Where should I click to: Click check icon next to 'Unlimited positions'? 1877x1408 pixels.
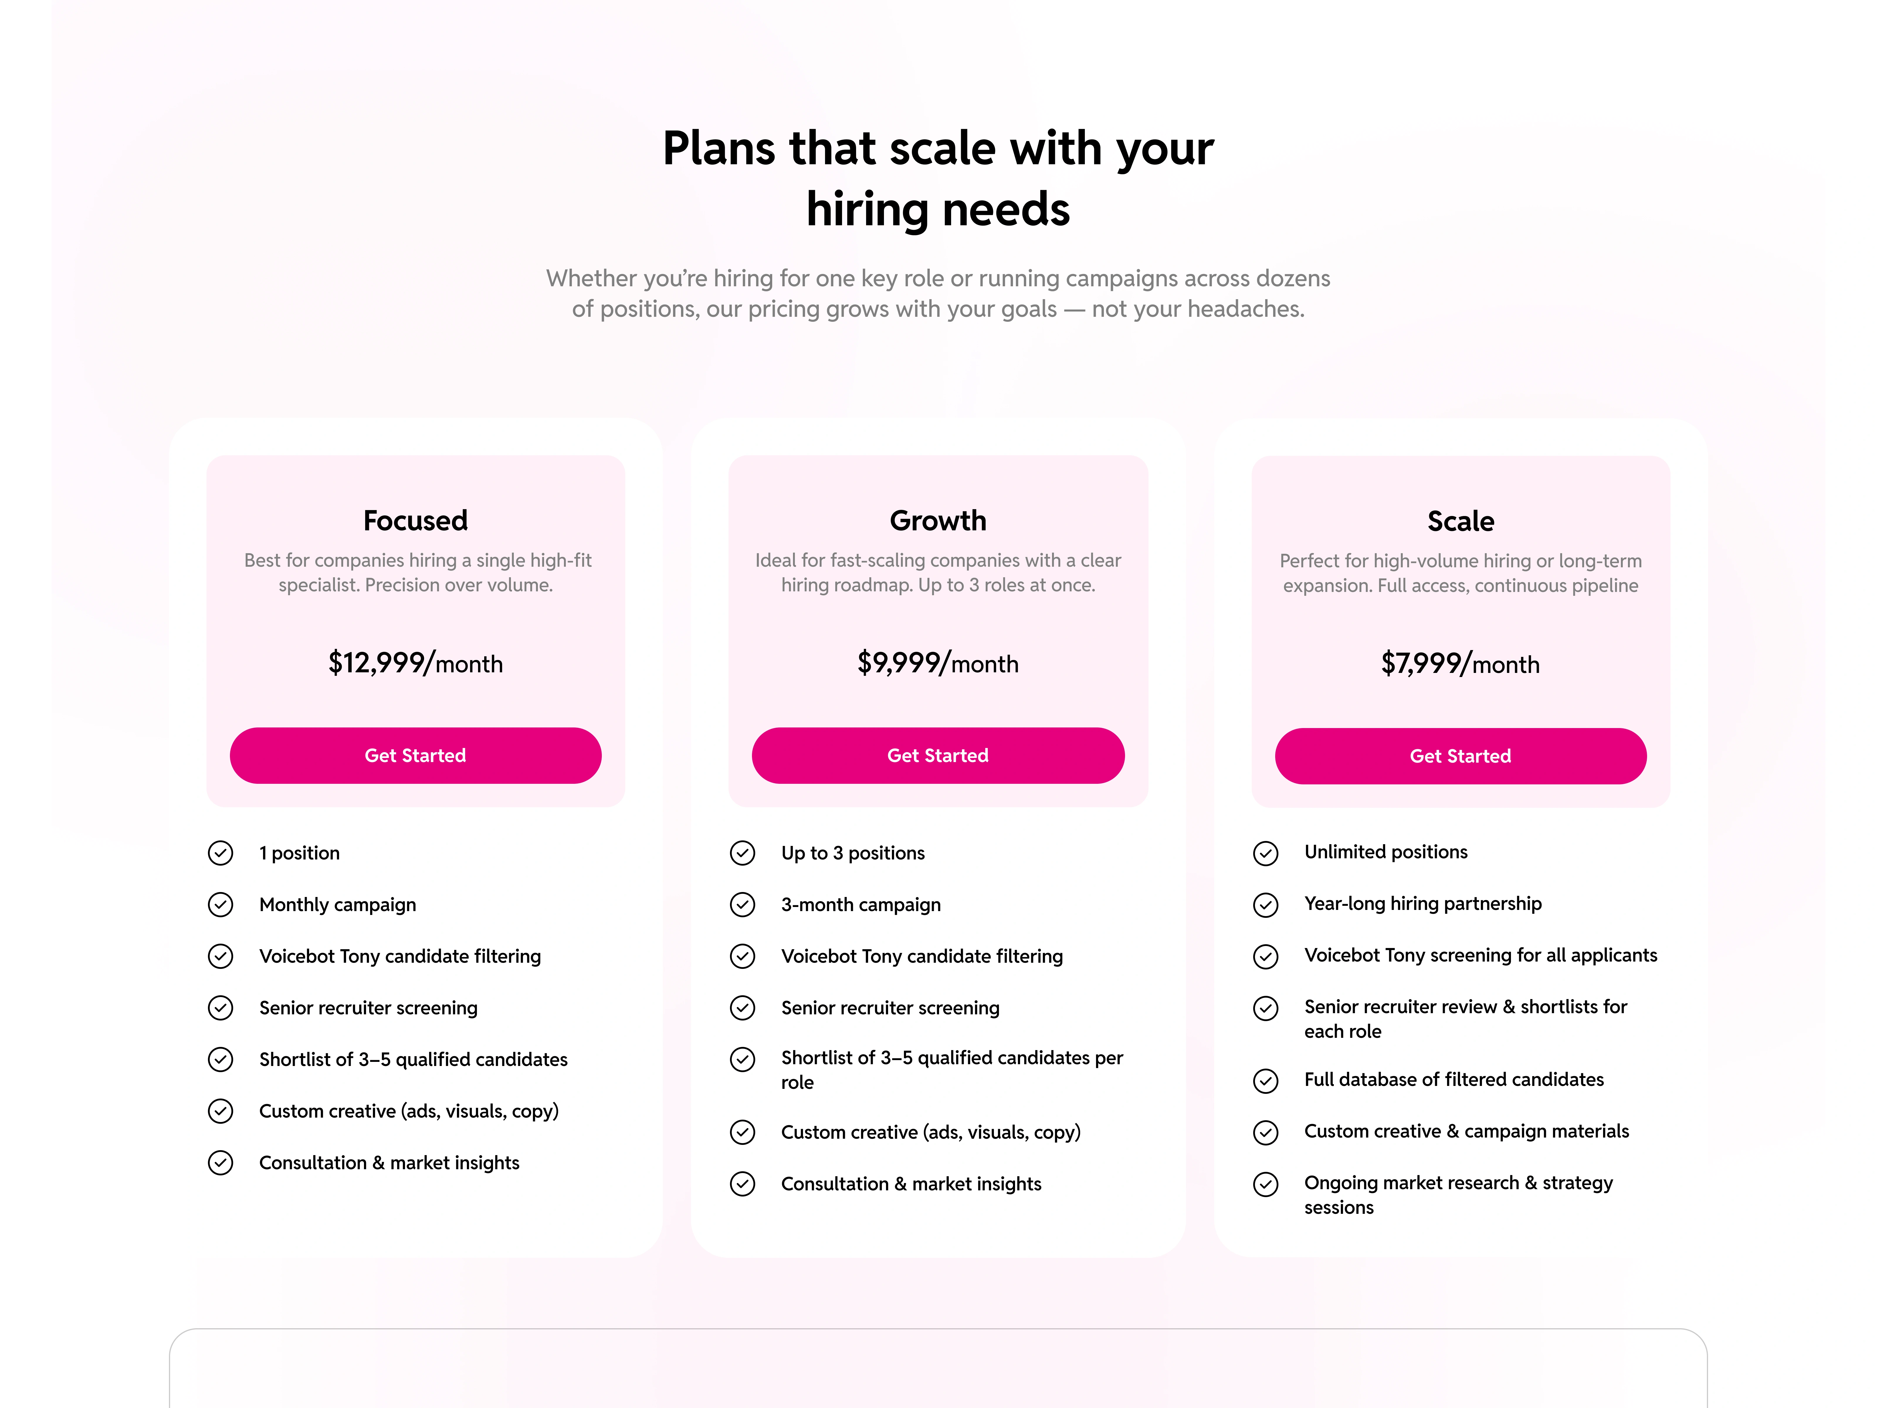point(1265,853)
